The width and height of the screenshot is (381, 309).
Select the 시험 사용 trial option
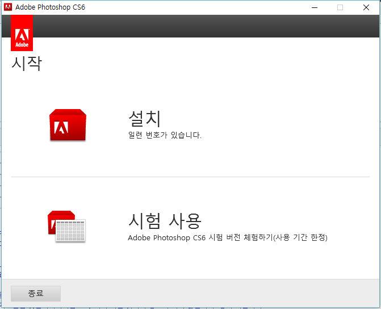pyautogui.click(x=165, y=221)
